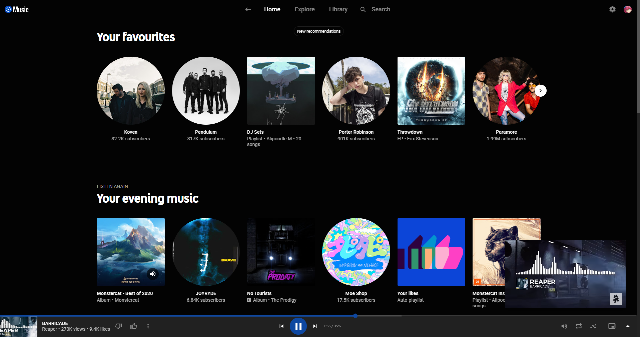The width and height of the screenshot is (640, 337).
Task: Skip to the next track
Action: click(x=315, y=326)
